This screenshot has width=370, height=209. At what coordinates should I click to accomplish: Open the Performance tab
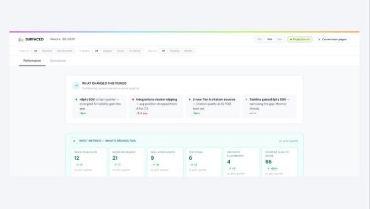point(32,61)
